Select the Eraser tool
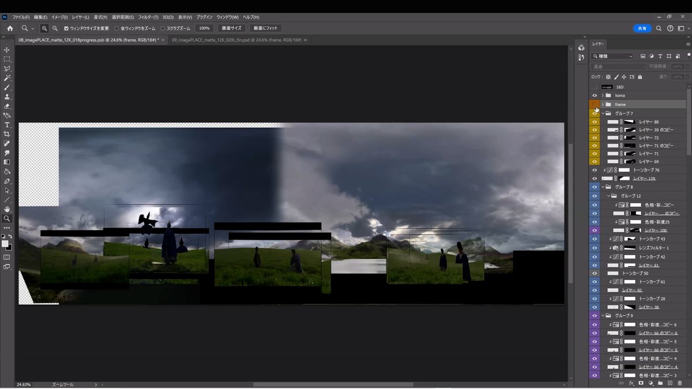This screenshot has width=692, height=389. (x=7, y=106)
